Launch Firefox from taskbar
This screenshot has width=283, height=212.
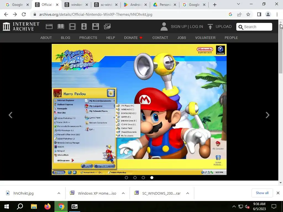pos(48,206)
